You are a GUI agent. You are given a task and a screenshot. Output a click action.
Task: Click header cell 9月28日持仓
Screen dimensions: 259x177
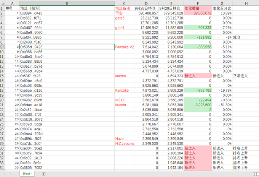click(146, 8)
